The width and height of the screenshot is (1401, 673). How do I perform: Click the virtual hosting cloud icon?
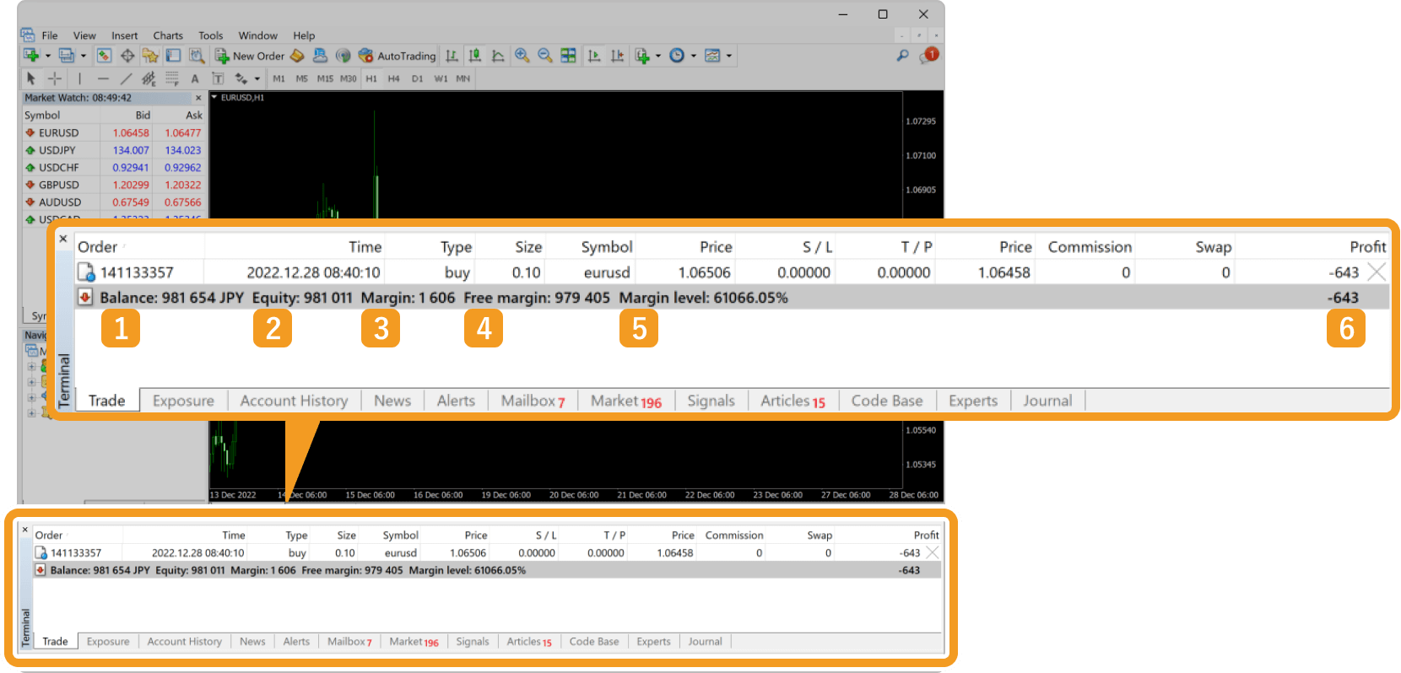320,56
